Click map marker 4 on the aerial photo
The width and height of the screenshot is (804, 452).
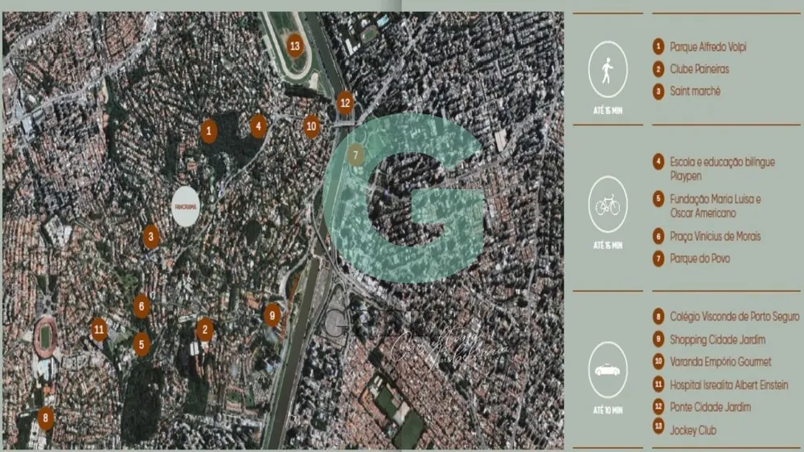pyautogui.click(x=258, y=126)
